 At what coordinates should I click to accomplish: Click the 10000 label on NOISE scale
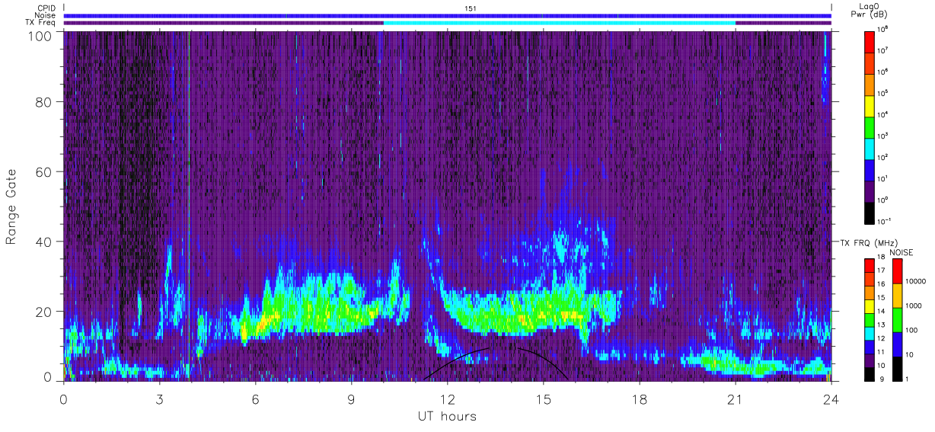pyautogui.click(x=915, y=281)
